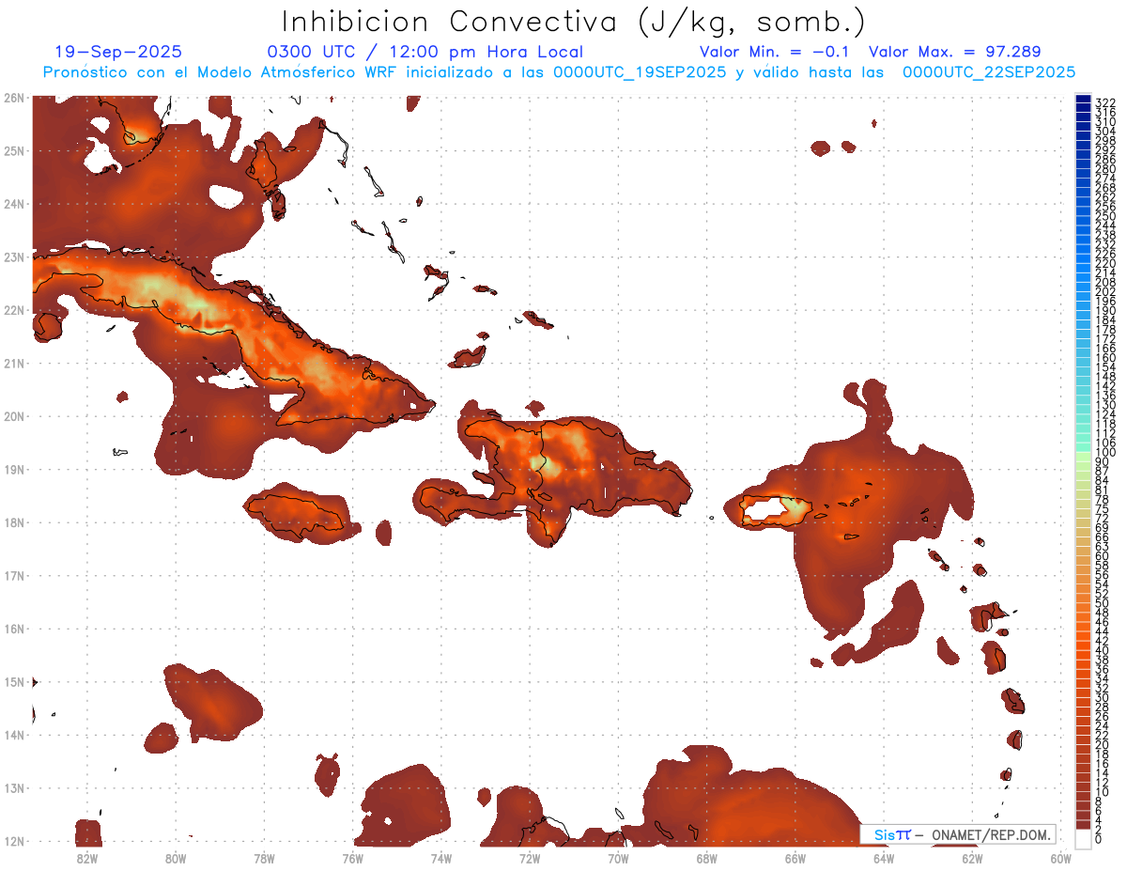Select the '80W' longitude label
1127x871 pixels.
pos(176,857)
